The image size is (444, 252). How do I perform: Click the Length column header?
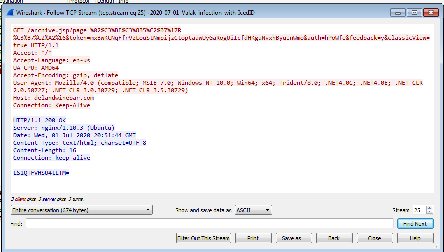(x=105, y=2)
